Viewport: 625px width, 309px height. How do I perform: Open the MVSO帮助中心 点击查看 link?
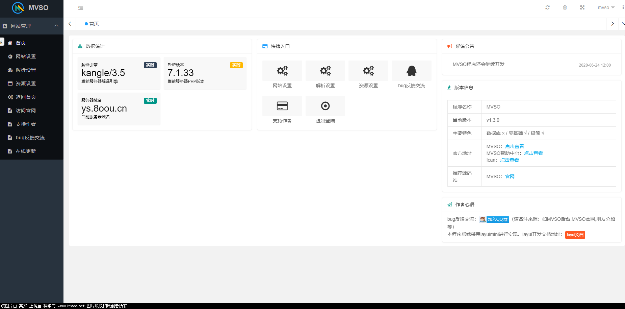pyautogui.click(x=533, y=153)
